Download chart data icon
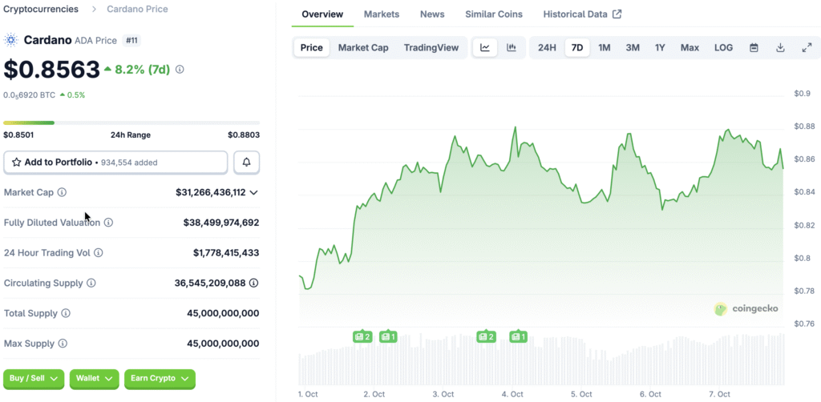Image resolution: width=821 pixels, height=402 pixels. tap(780, 48)
